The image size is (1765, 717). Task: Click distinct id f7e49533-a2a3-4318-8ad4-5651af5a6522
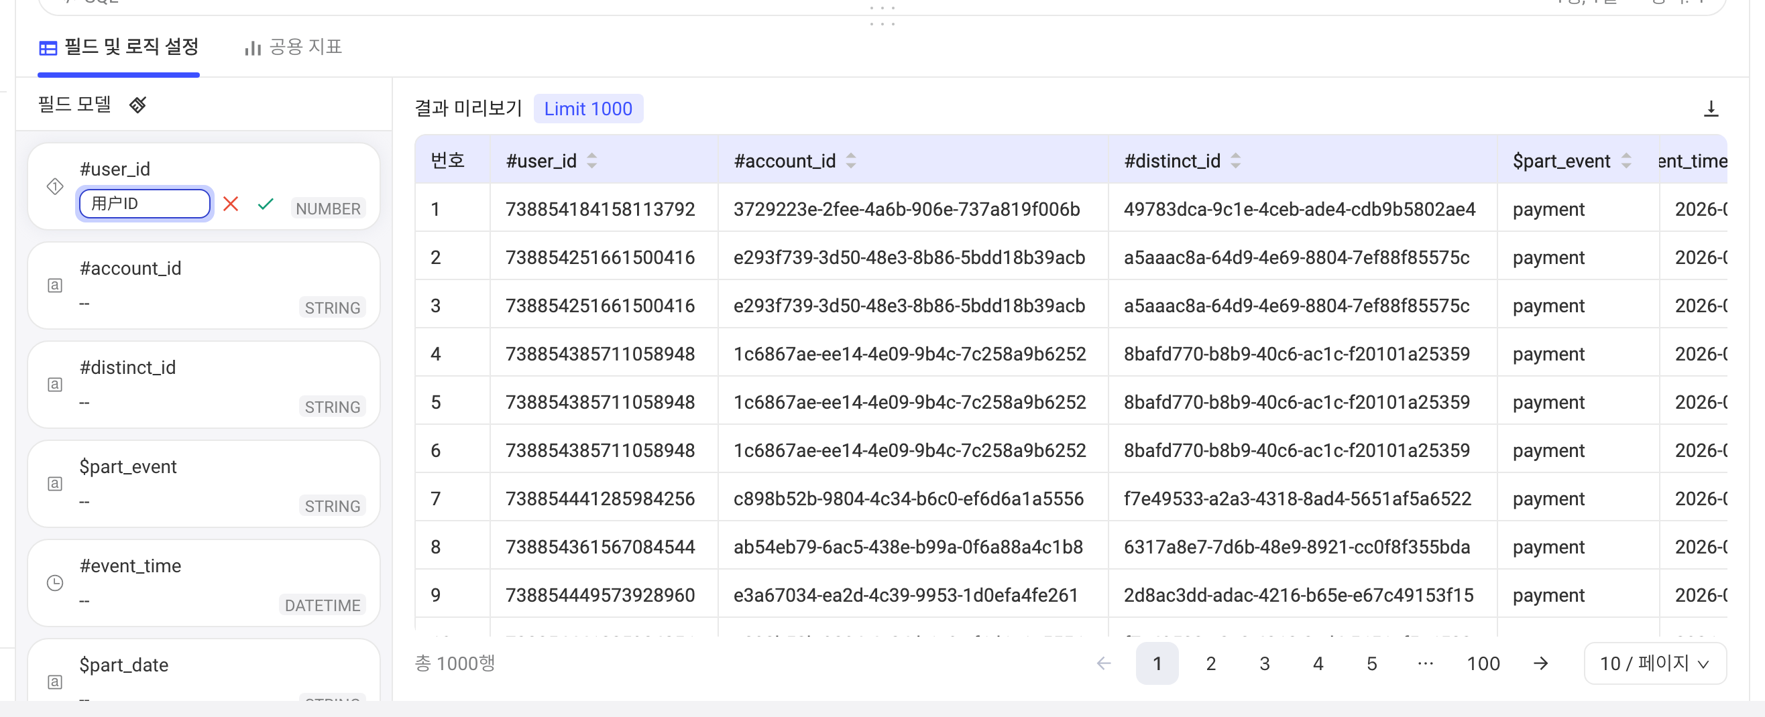coord(1297,499)
